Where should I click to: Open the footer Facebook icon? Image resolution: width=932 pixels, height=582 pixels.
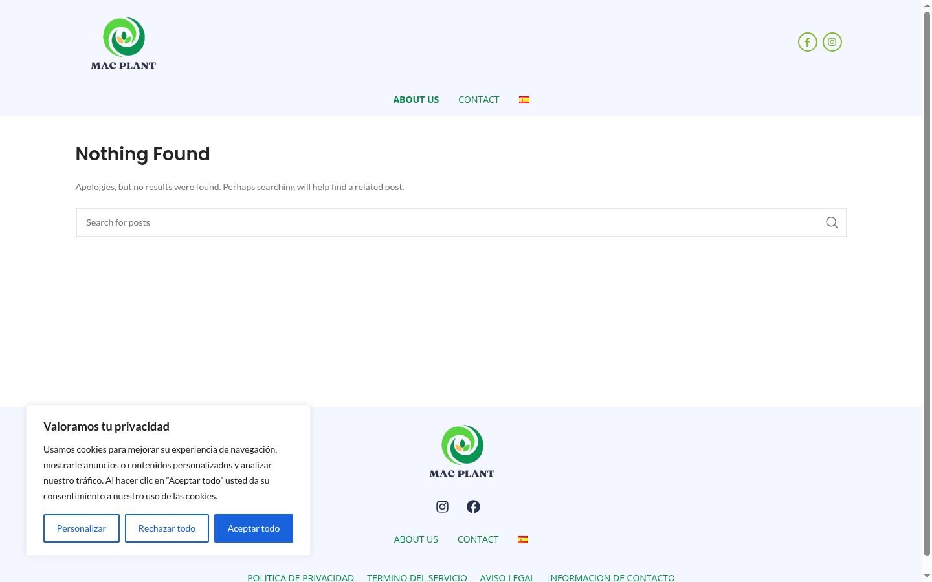(x=473, y=506)
